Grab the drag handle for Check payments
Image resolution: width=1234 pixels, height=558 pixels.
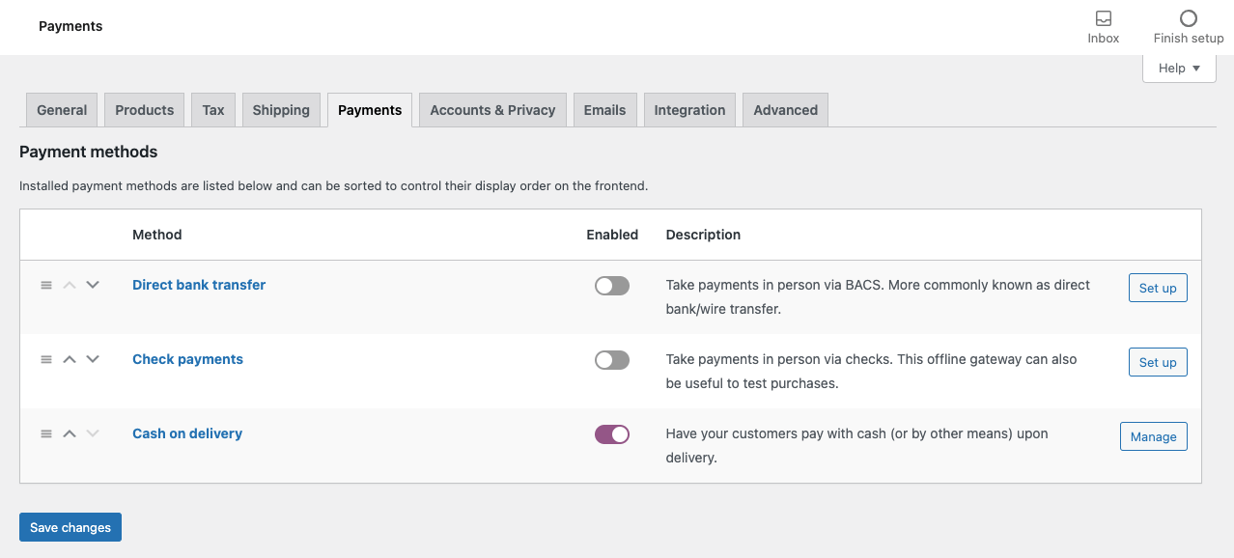pos(45,359)
